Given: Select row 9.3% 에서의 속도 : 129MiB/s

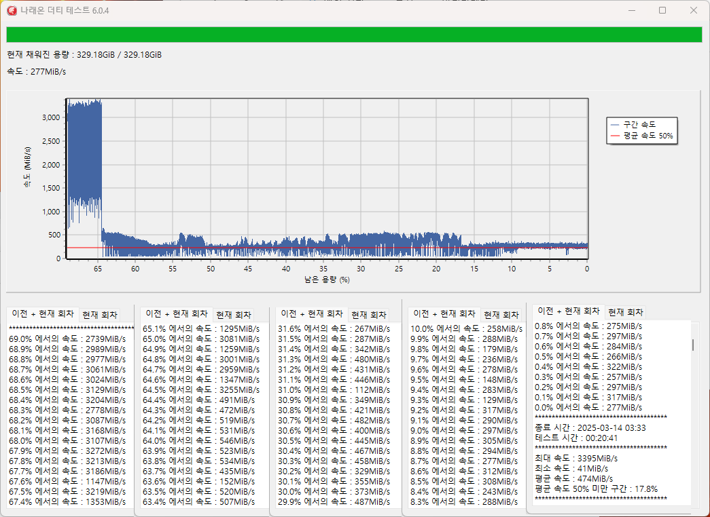Looking at the screenshot, I should point(464,400).
